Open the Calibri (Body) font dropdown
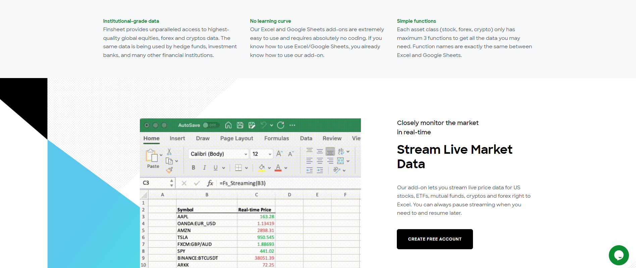 (x=218, y=154)
